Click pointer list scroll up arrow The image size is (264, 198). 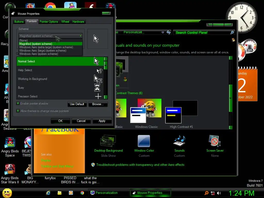pyautogui.click(x=105, y=59)
